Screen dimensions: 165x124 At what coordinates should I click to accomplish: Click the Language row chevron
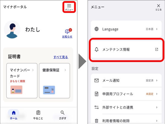pyautogui.click(x=157, y=29)
